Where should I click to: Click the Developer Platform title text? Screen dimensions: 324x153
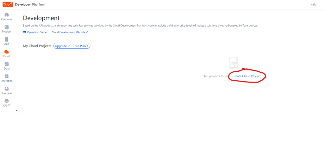coord(30,4)
